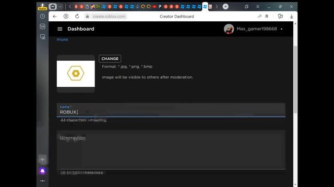Select the create.roblox.com address text
The height and width of the screenshot is (187, 334).
coord(109,16)
